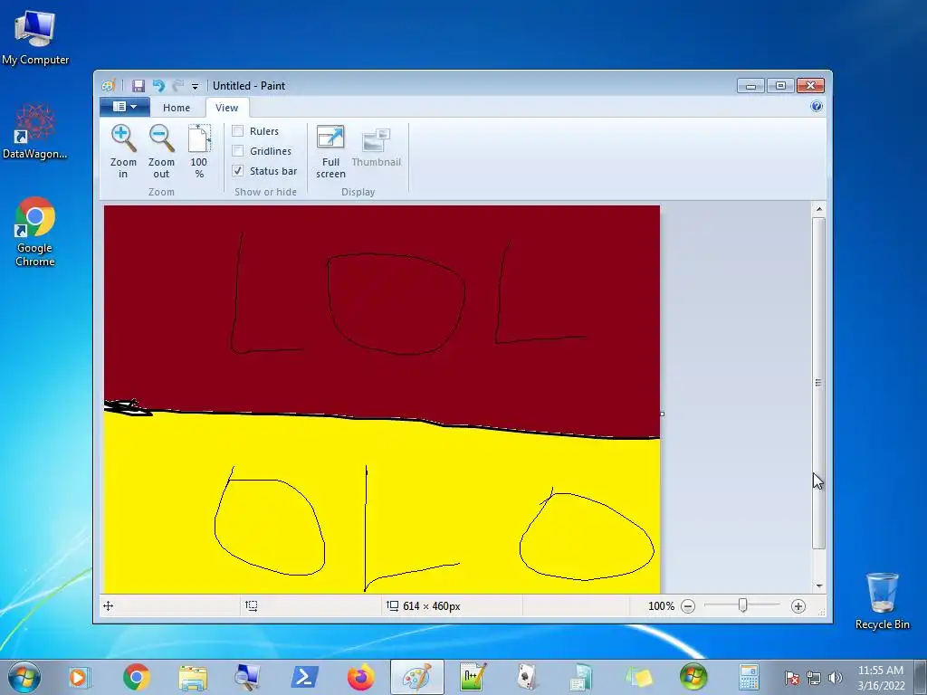Viewport: 927px width, 695px height.
Task: Switch to the Home ribbon tab
Action: tap(177, 108)
